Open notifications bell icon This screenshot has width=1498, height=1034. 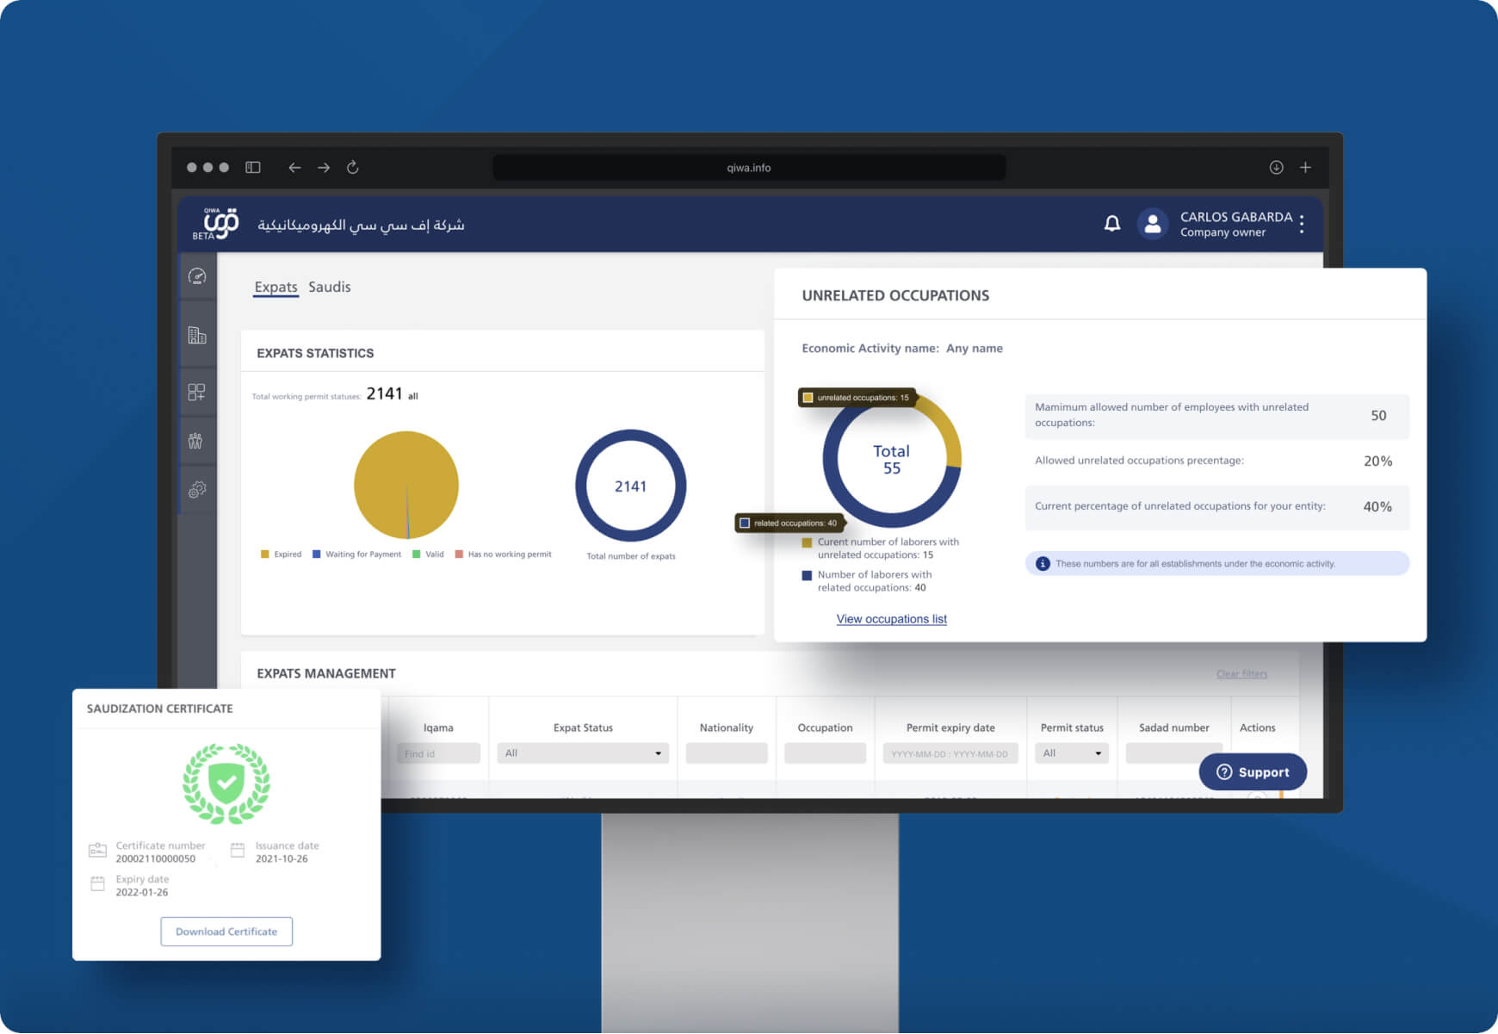pos(1112,224)
